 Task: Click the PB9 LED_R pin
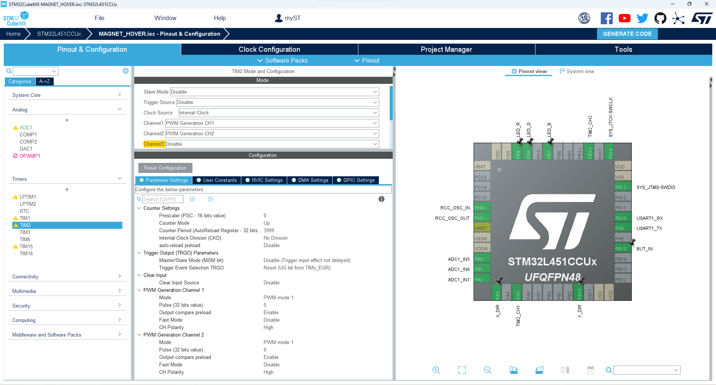(x=518, y=151)
